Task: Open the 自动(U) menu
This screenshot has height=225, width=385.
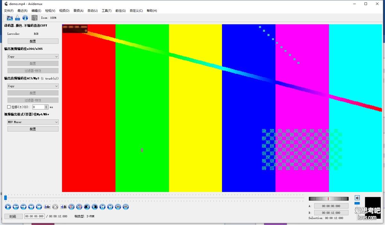Action: tap(92, 11)
